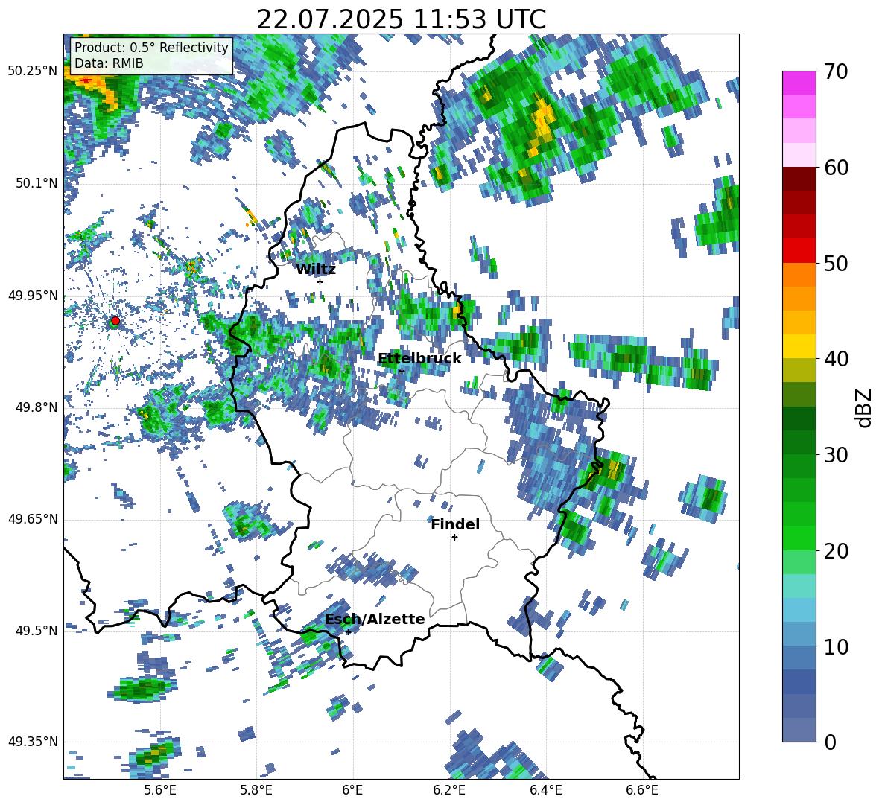Click the 22.07.2025 11:53 UTC title

tap(401, 19)
